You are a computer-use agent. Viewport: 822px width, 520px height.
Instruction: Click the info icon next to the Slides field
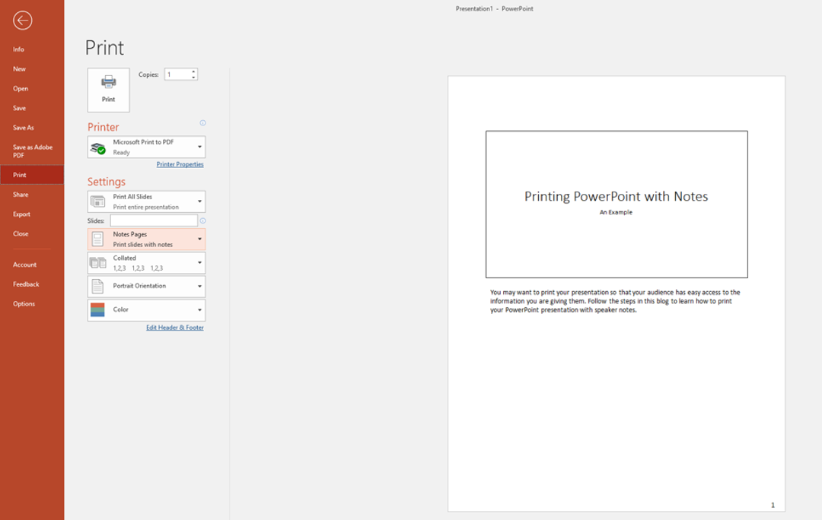203,220
